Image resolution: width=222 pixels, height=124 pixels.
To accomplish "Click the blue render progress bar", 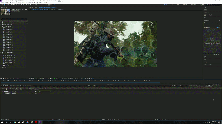I will click(81, 83).
